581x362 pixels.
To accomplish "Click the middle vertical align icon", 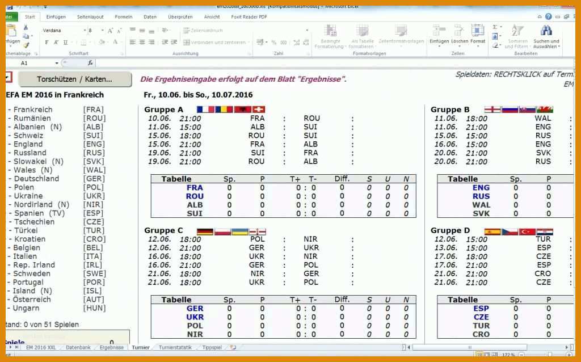I will [142, 30].
